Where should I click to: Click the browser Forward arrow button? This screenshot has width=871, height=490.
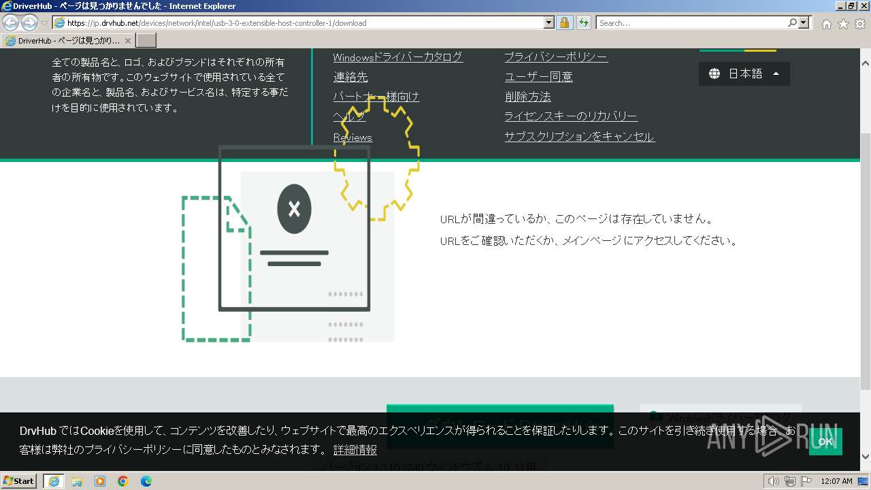coord(29,22)
